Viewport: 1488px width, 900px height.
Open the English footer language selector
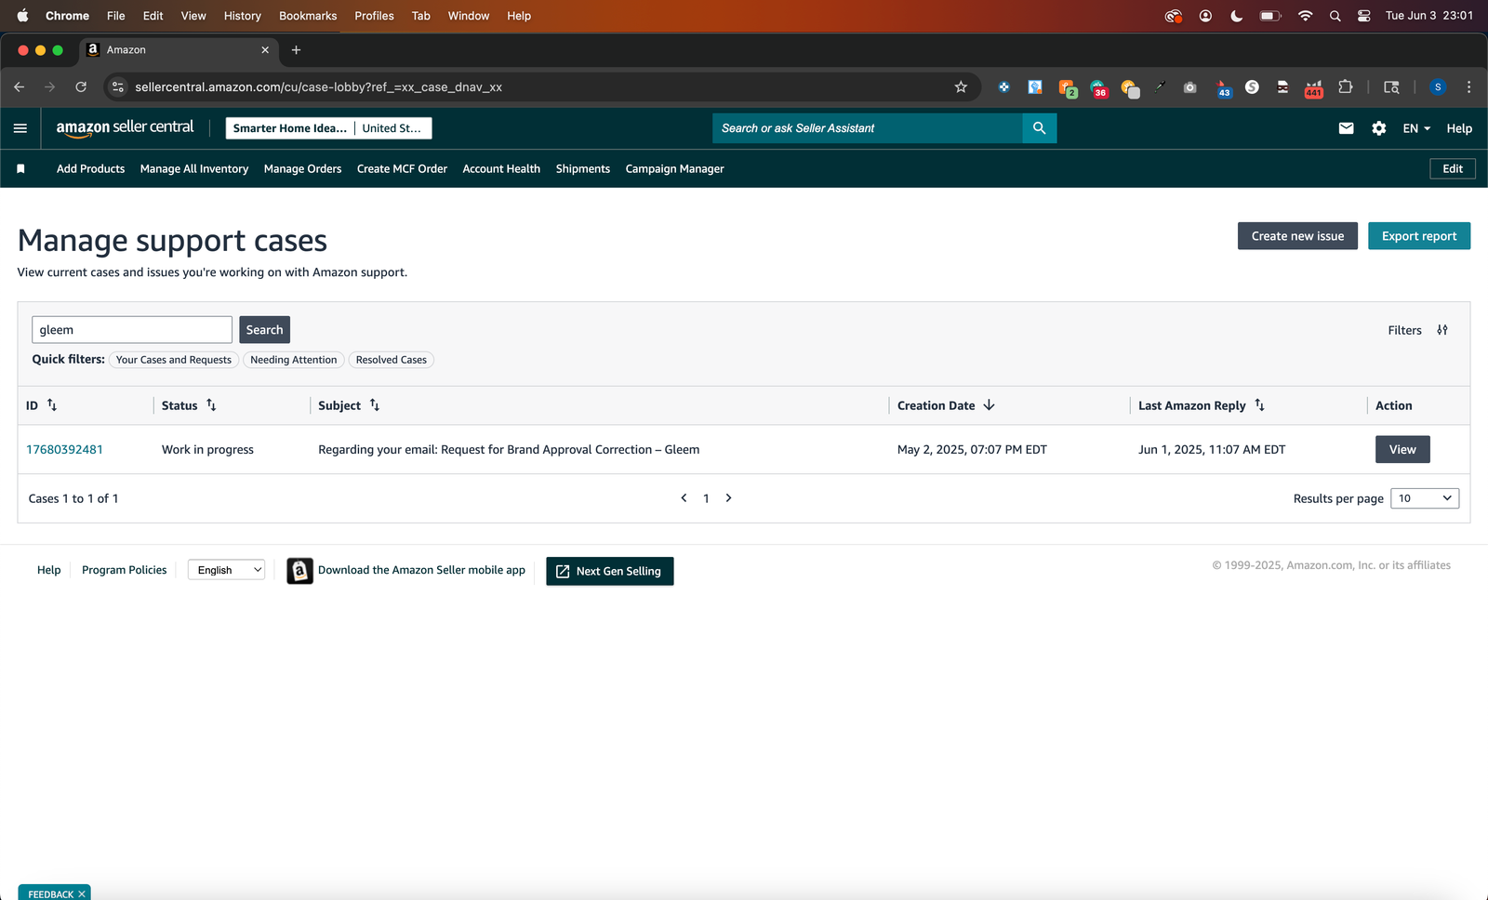click(226, 570)
